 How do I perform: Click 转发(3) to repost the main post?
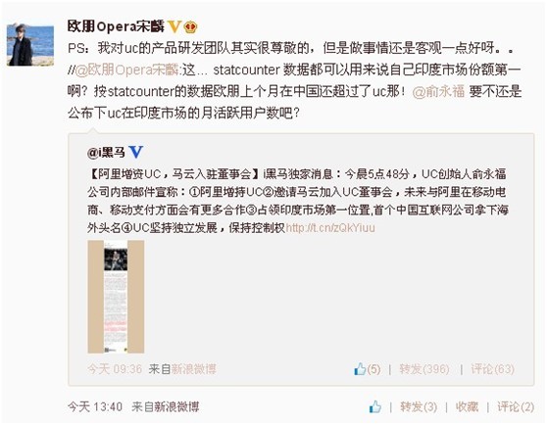point(419,406)
